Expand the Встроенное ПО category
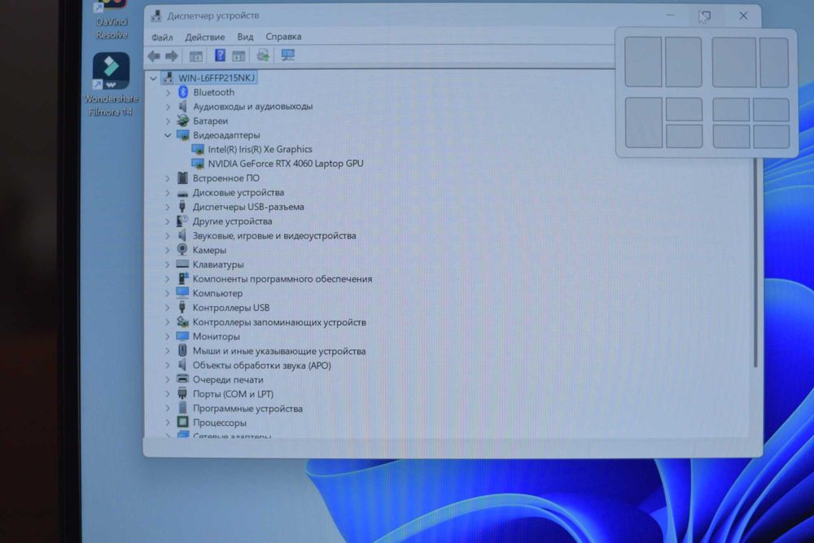The width and height of the screenshot is (814, 543). (x=168, y=178)
